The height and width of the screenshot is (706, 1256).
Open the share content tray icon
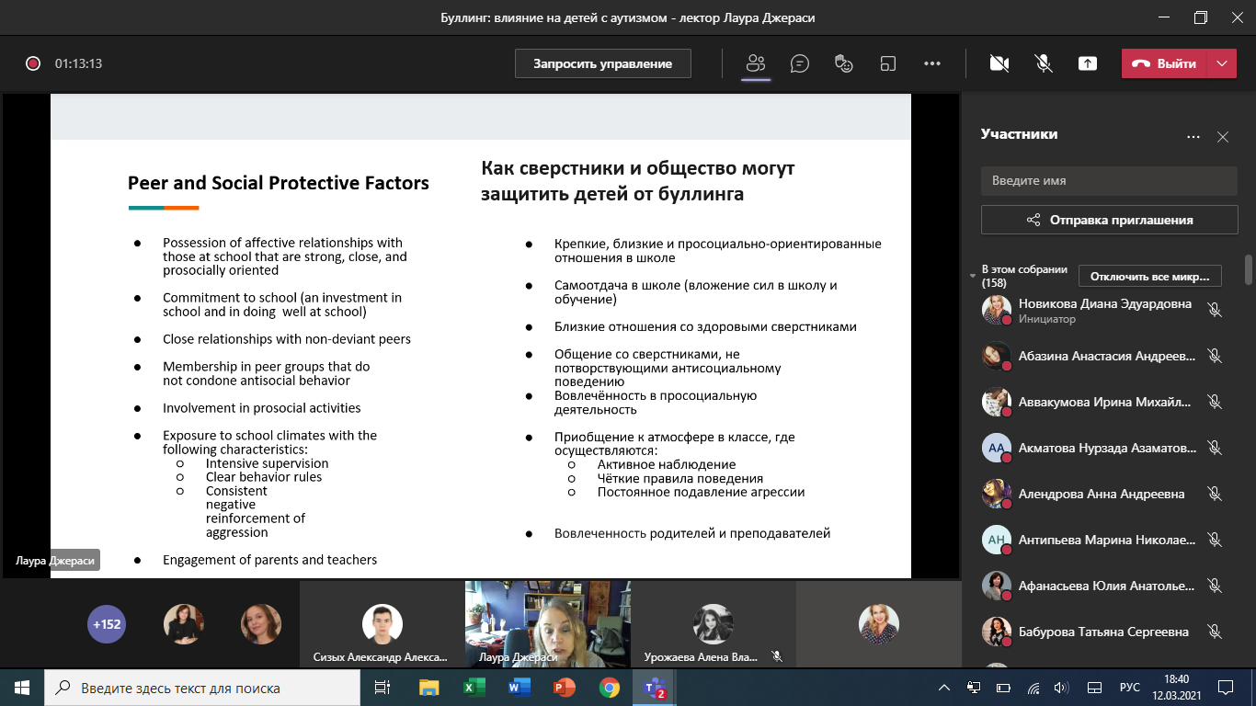coord(1088,63)
